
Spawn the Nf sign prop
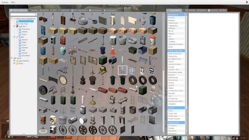[x=142, y=70]
